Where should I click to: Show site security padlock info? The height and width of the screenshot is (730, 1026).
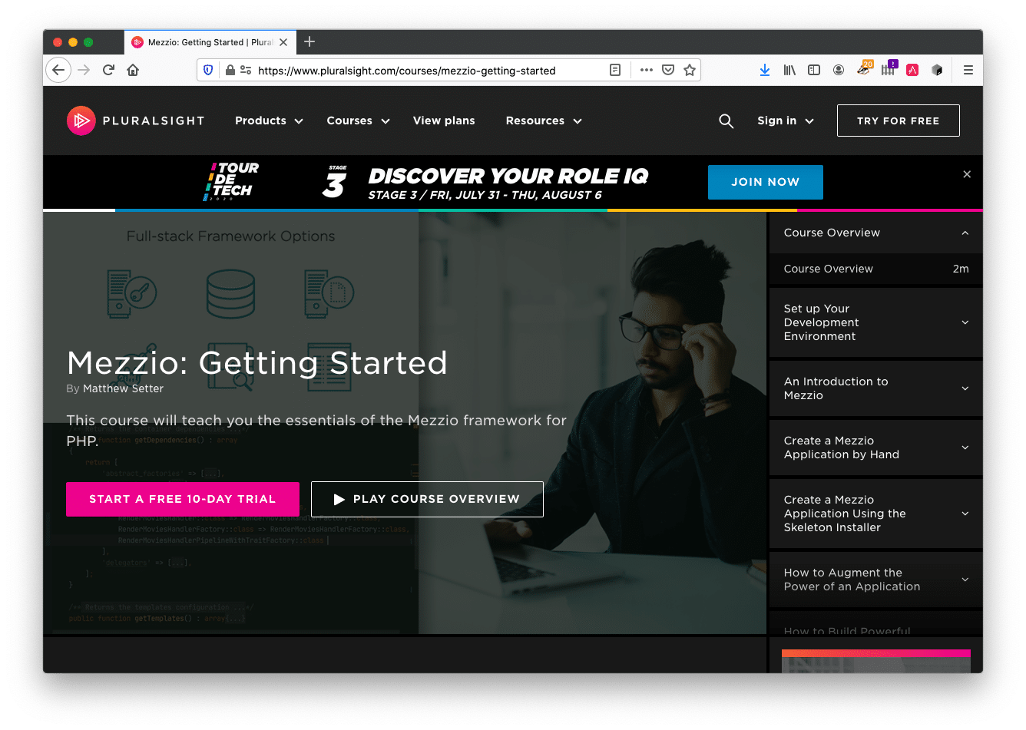tap(230, 70)
